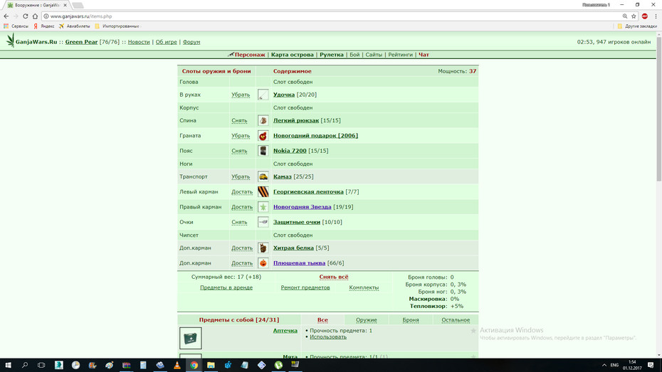Open Ремонт предметов link

(x=305, y=287)
